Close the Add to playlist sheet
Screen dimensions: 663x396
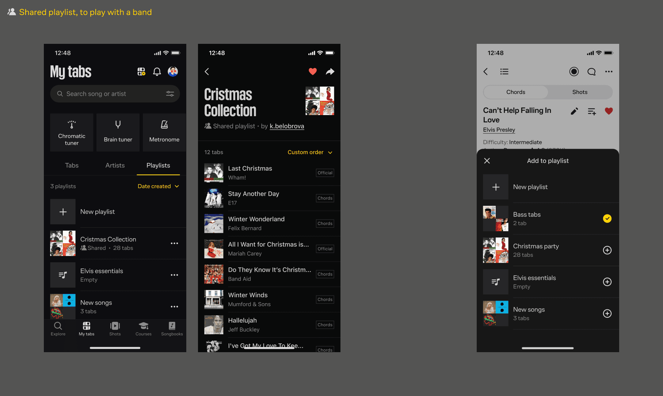[487, 161]
